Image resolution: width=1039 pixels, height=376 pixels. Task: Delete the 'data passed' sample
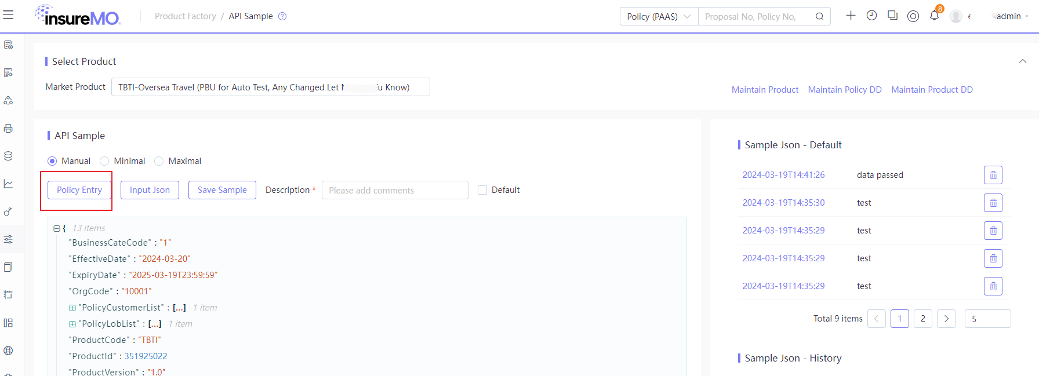pos(993,175)
